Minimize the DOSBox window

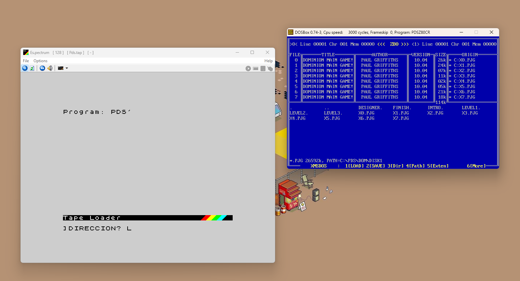click(x=461, y=32)
